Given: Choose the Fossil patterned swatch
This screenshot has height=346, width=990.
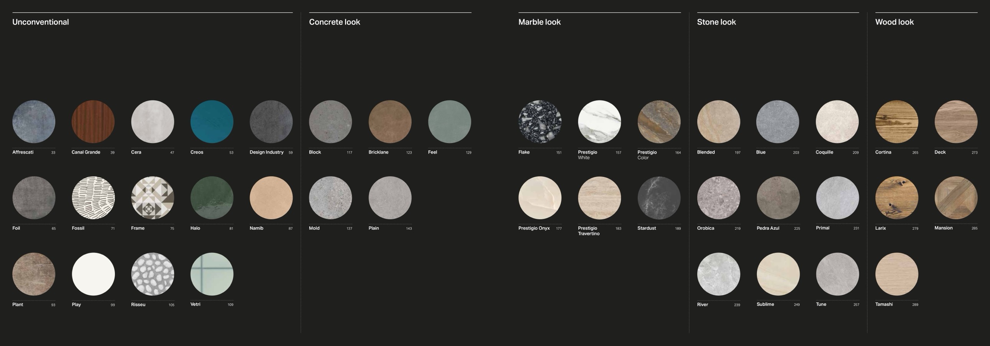Looking at the screenshot, I should [x=93, y=198].
